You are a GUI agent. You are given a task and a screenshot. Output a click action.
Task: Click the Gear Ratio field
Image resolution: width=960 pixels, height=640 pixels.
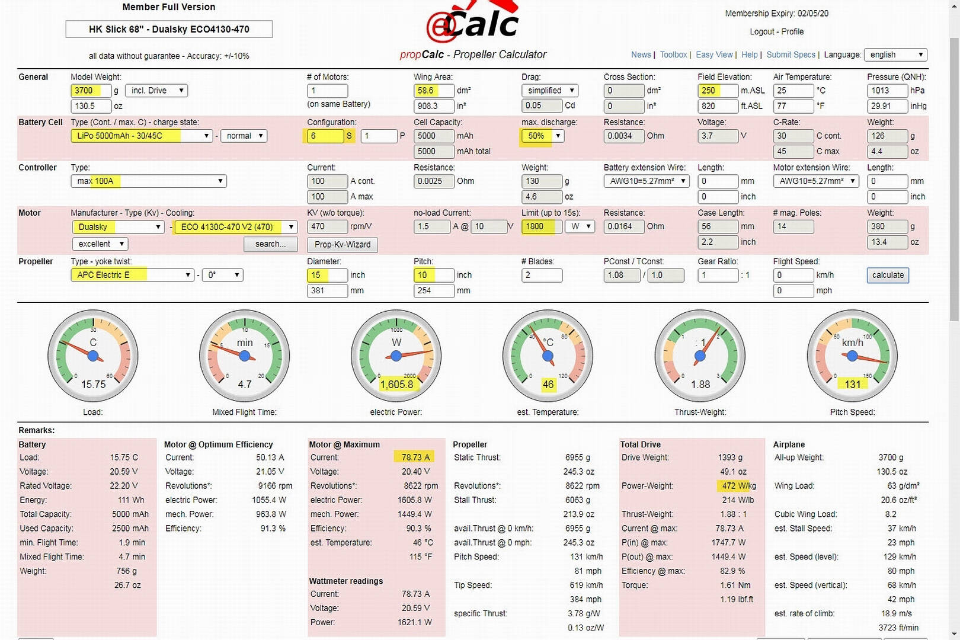click(718, 275)
